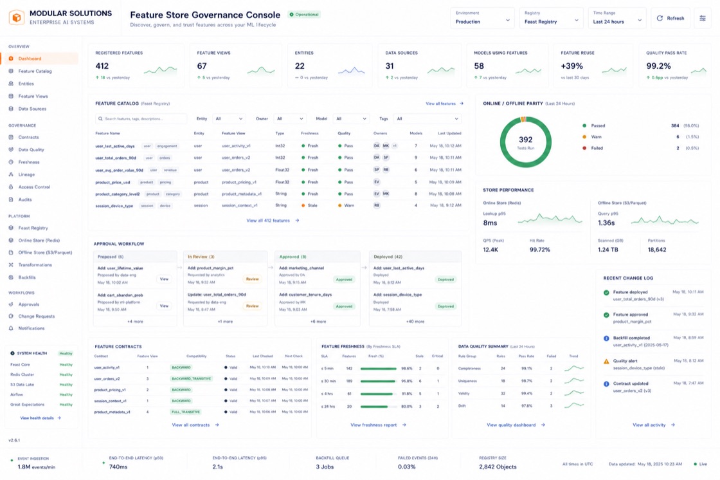Click the Quality alert warning triangle icon
The width and height of the screenshot is (720, 480).
point(606,362)
